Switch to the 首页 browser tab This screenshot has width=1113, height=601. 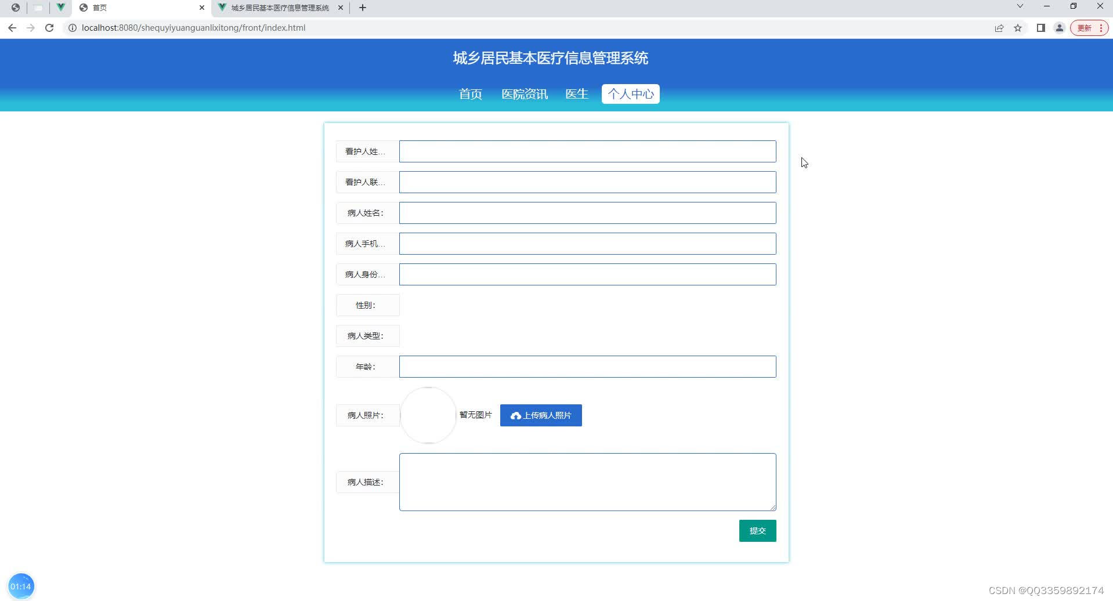[142, 8]
